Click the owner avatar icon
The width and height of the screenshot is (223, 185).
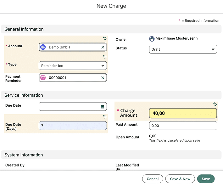pyautogui.click(x=152, y=39)
